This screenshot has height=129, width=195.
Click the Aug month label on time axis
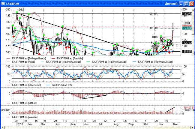tap(116, 124)
